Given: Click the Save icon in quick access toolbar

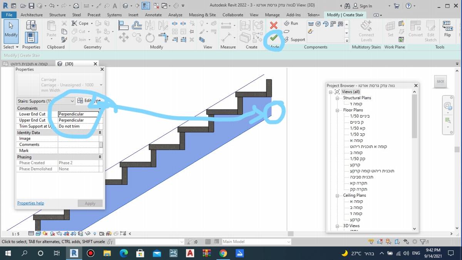Looking at the screenshot, I should [x=31, y=6].
